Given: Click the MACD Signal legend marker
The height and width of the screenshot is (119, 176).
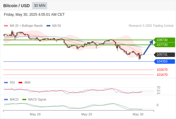Looking at the screenshot, I should pos(24,100).
